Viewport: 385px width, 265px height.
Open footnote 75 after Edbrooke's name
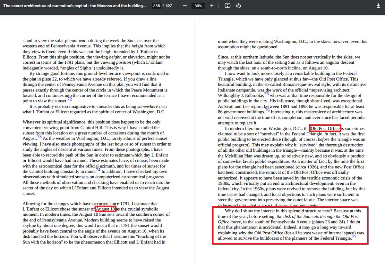point(266,93)
